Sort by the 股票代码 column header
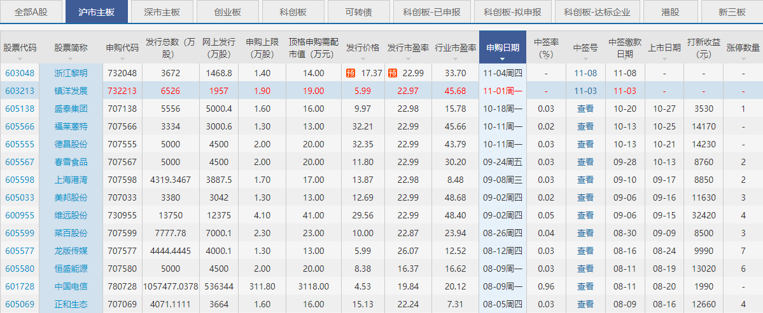This screenshot has height=313, width=763. pos(20,48)
